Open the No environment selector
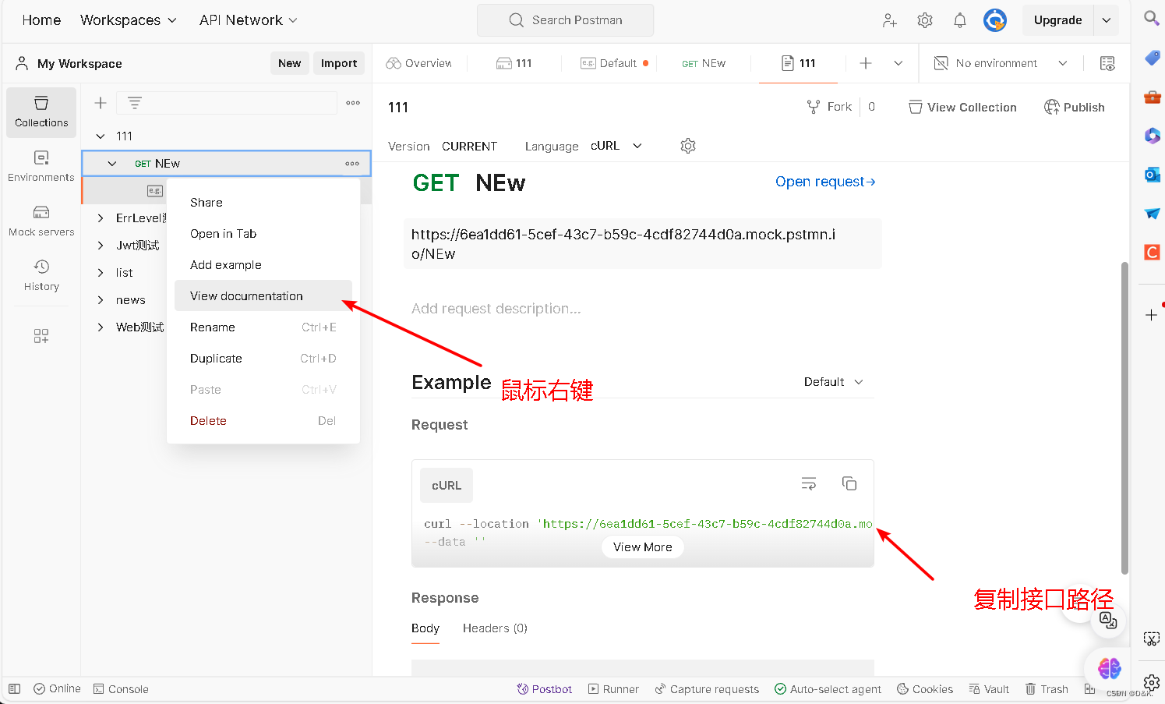 click(x=1001, y=63)
